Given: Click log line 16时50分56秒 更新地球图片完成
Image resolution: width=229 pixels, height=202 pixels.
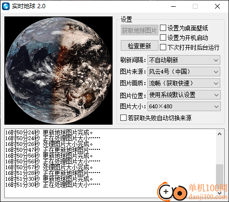Looking at the screenshot, I should coord(49,156).
